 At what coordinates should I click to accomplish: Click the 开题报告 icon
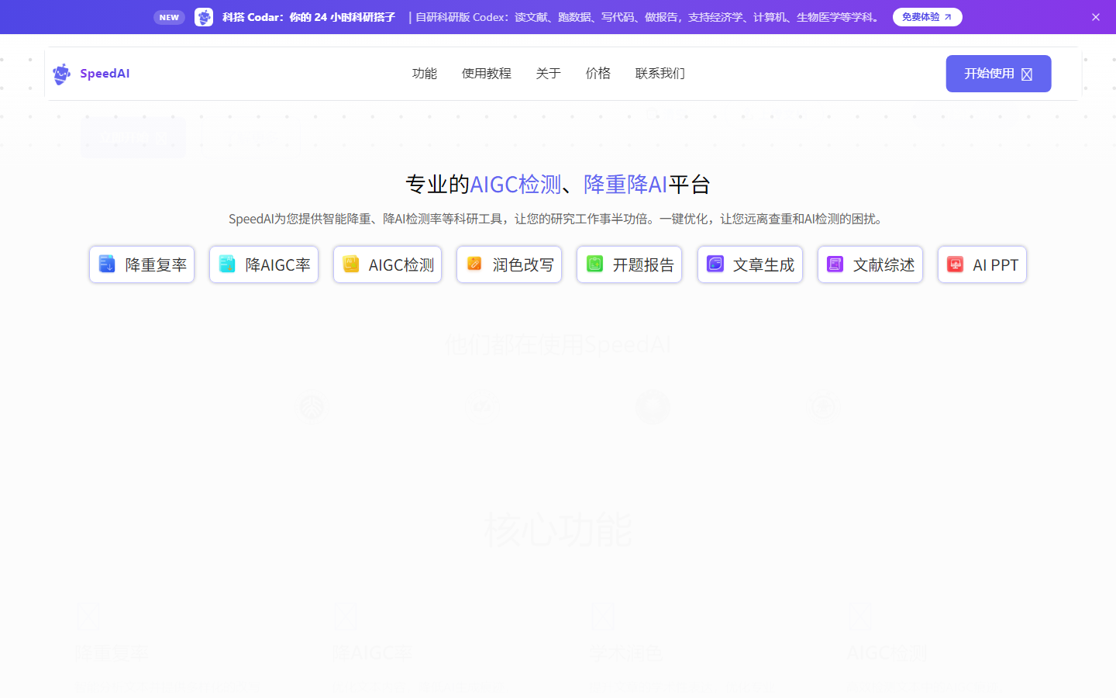tap(594, 264)
